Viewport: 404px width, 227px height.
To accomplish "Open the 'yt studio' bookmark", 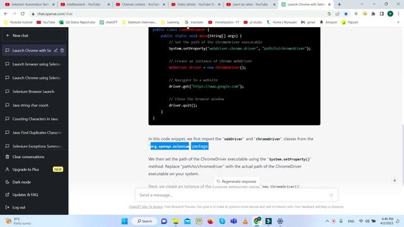I will click(x=252, y=23).
